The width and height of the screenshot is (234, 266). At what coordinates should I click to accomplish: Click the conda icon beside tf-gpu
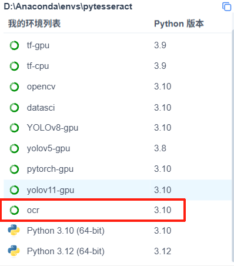coord(14,45)
